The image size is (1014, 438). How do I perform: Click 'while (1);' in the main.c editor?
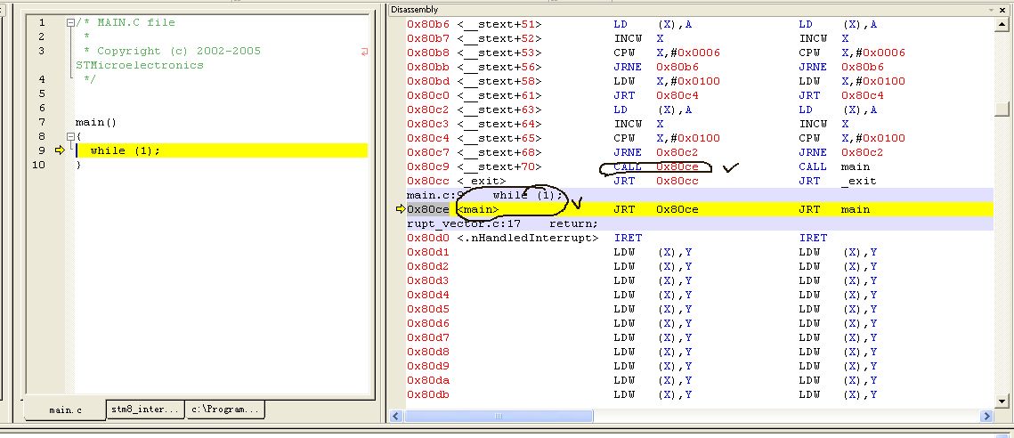125,150
